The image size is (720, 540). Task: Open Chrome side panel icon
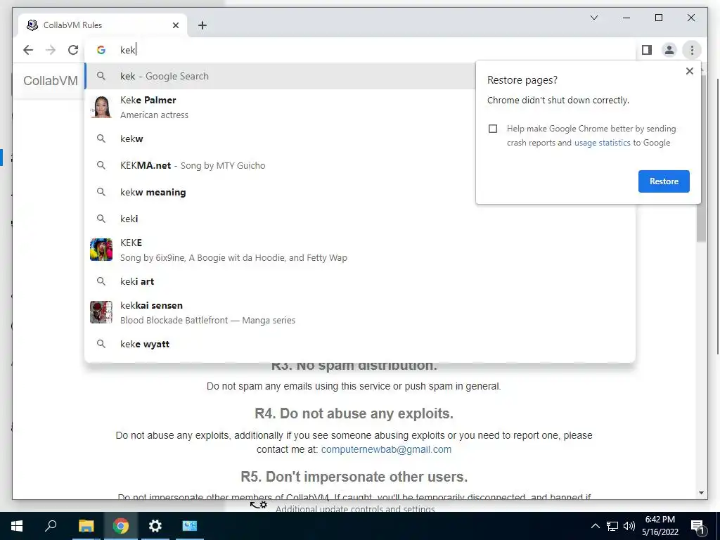pyautogui.click(x=647, y=50)
